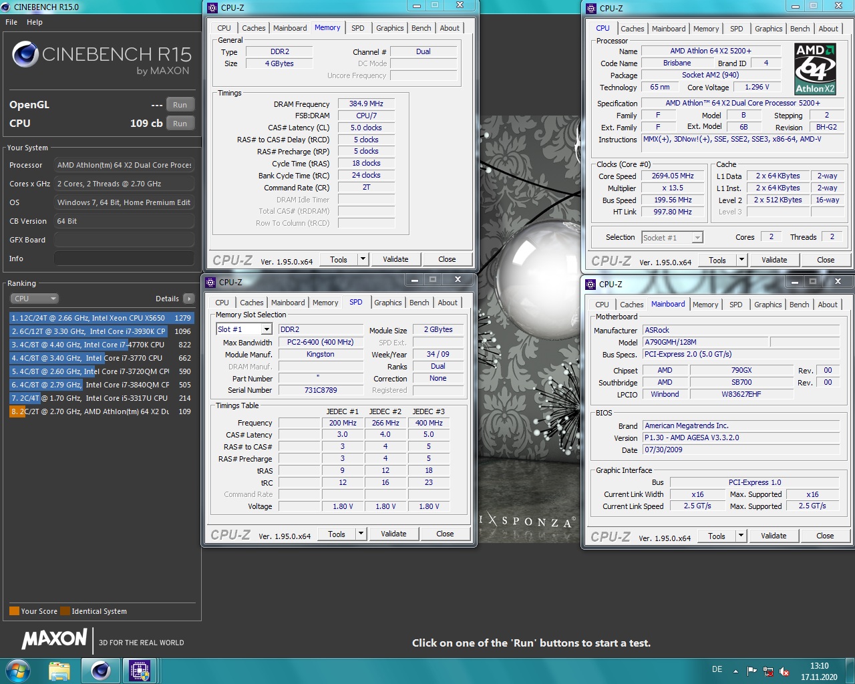Click the AMD Athlon X2 logo image
Viewport: 855px width, 684px height.
pyautogui.click(x=815, y=69)
